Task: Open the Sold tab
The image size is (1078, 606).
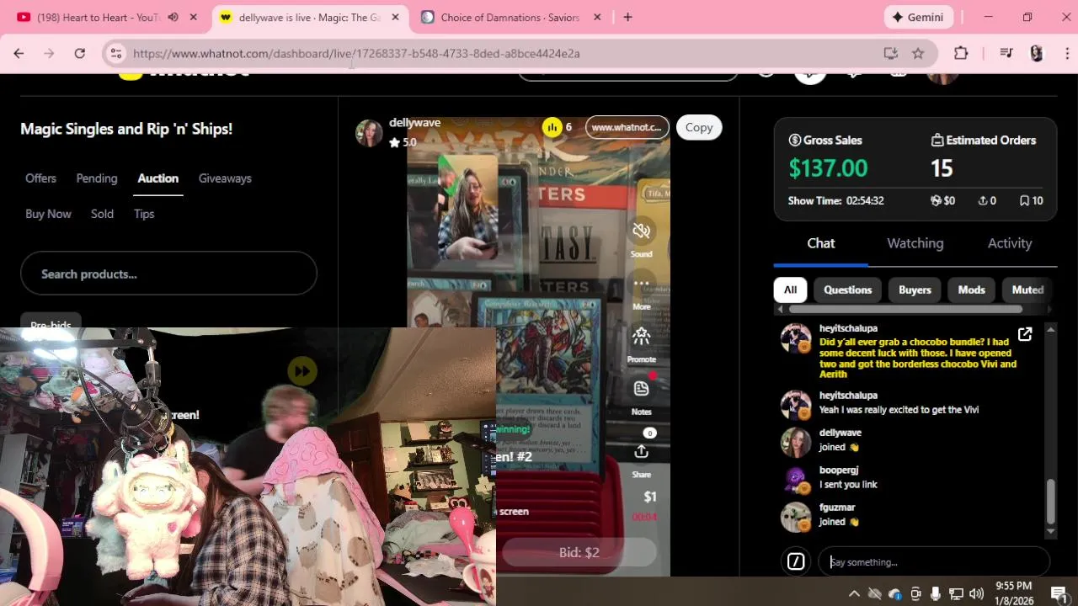Action: (102, 214)
